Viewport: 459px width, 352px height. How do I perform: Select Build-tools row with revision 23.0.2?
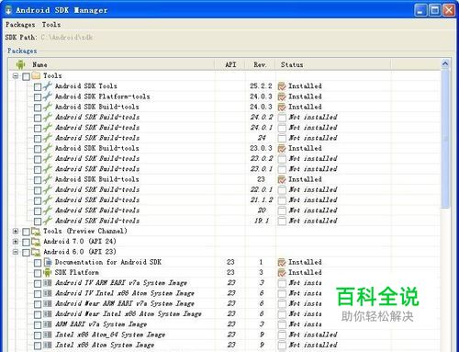[225, 159]
